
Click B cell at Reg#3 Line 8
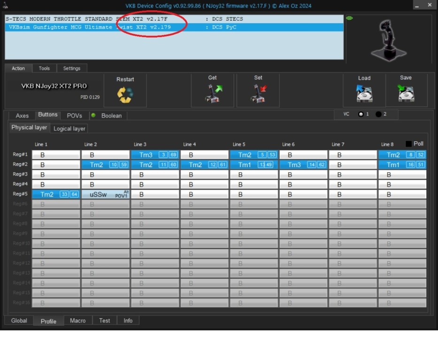click(x=402, y=175)
